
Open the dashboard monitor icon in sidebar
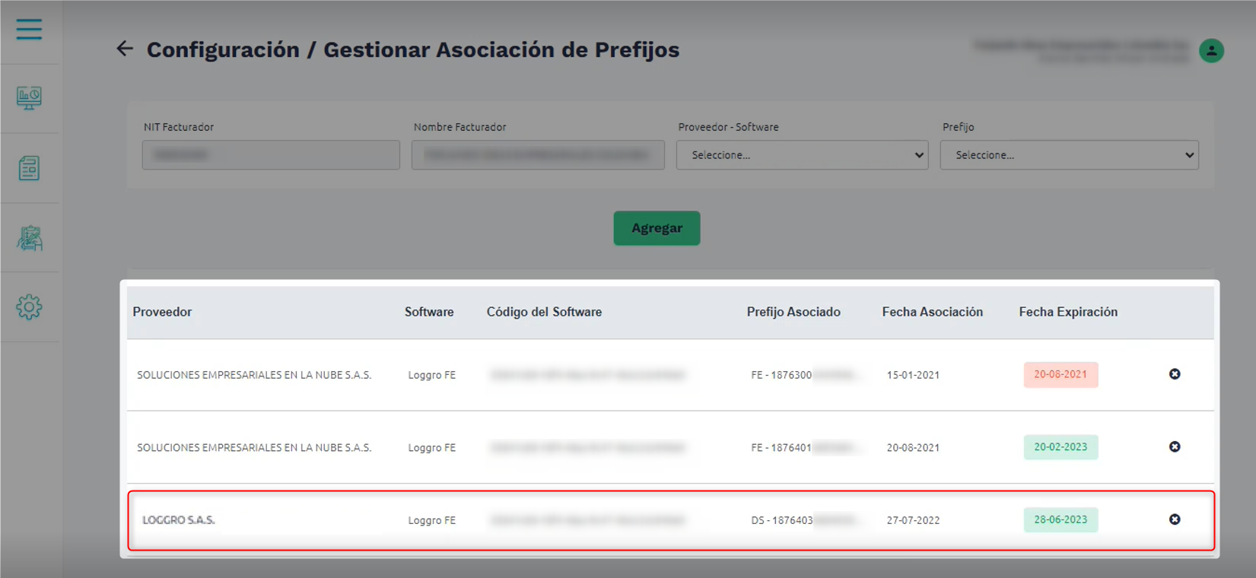click(x=29, y=98)
